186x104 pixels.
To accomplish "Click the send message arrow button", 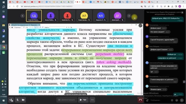I will tap(182, 100).
